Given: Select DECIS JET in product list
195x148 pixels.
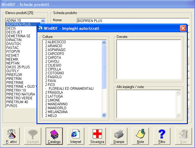Looking at the screenshot, I should (21, 32).
